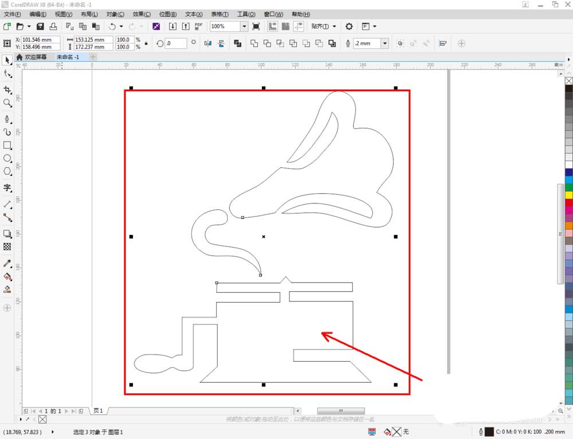This screenshot has height=439, width=573.
Task: Choose the Connector line tool
Action: 7,218
